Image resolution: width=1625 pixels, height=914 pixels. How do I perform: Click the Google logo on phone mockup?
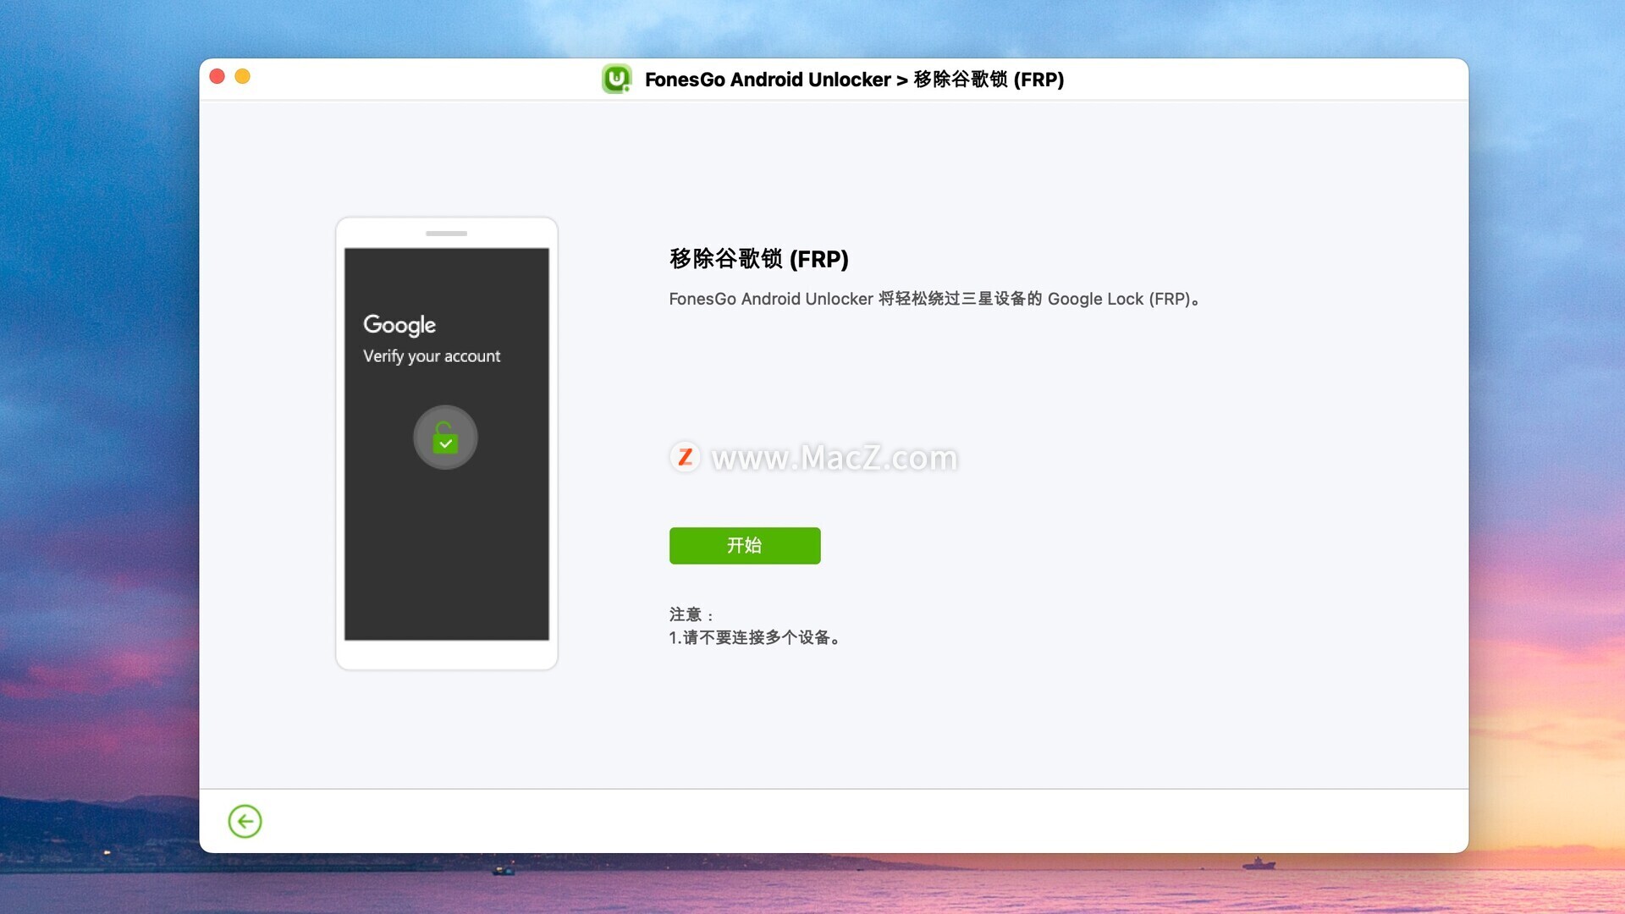click(399, 325)
